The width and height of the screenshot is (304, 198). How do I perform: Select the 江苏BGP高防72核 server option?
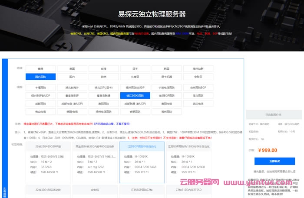pyautogui.click(x=142, y=190)
